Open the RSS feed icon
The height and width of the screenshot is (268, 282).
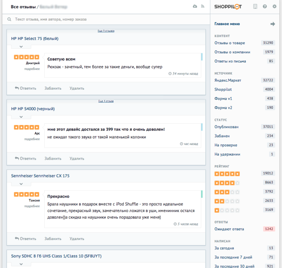[203, 6]
